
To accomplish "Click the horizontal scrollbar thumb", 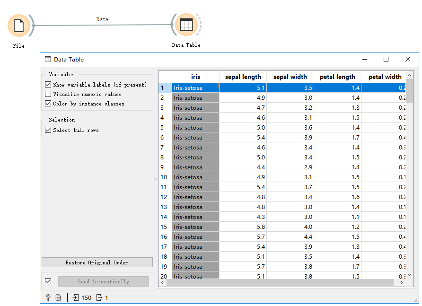I will tap(280, 282).
